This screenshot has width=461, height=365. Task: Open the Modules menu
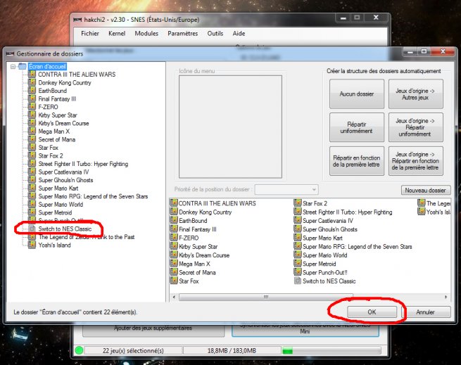[146, 33]
